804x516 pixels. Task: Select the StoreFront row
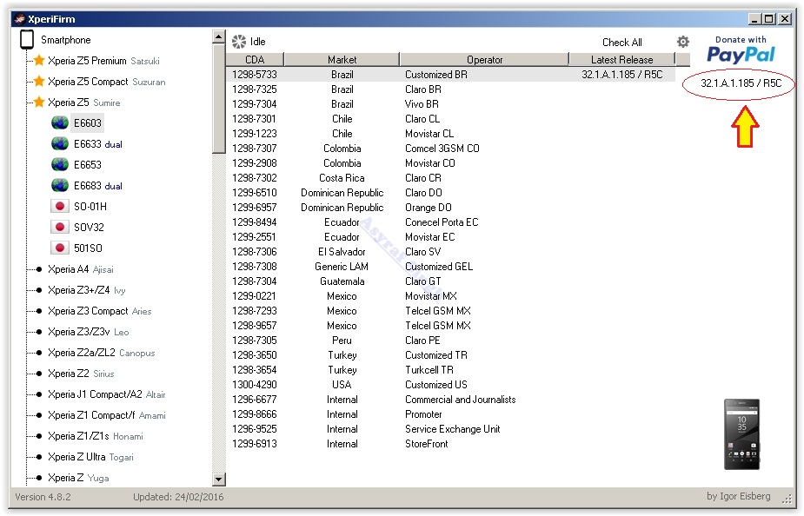(x=451, y=444)
